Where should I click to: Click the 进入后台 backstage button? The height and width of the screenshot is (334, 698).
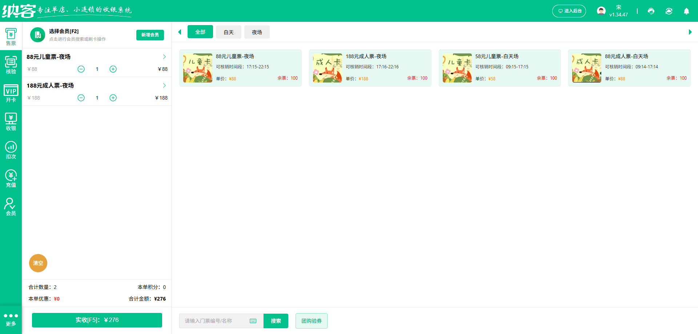click(569, 11)
